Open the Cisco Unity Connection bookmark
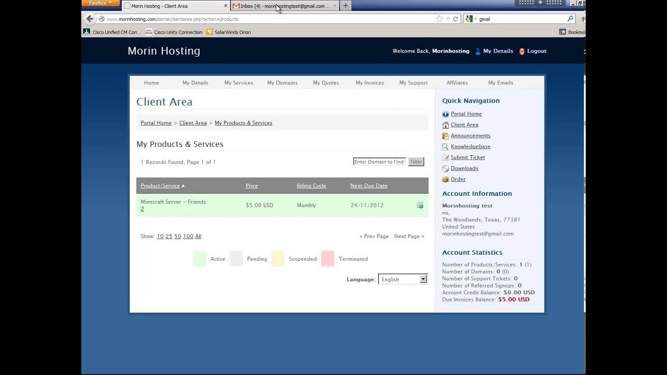The height and width of the screenshot is (375, 667). point(174,32)
